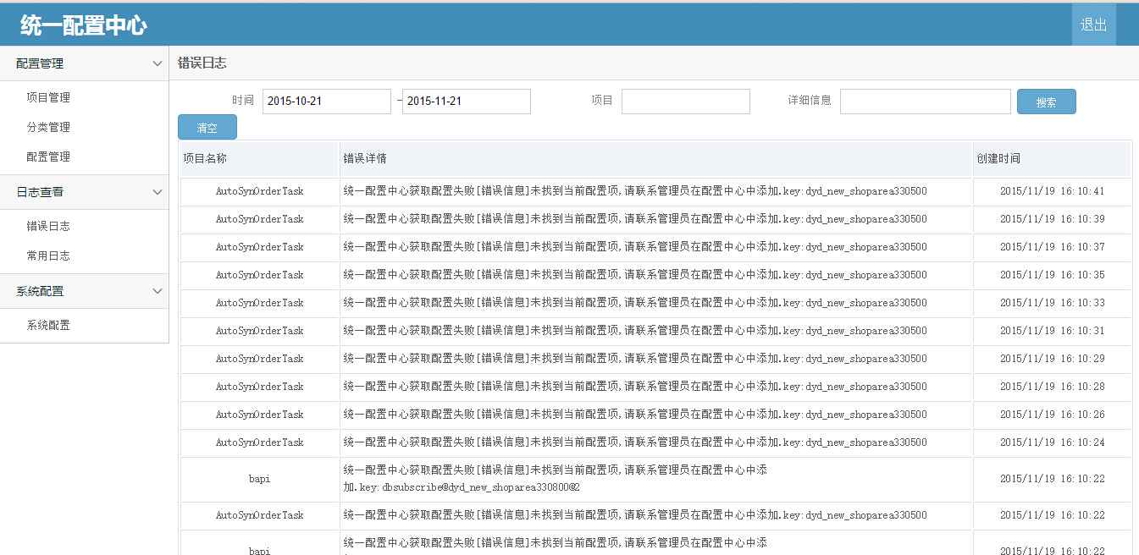Screen dimensions: 1139x555
Task: Focus the 项目 input field
Action: [x=686, y=102]
